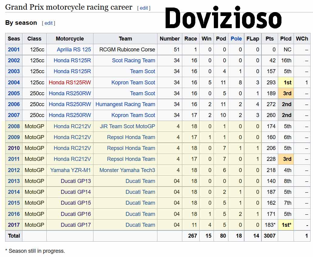313x257 pixels.
Task: Open the Ducati GP14 link
Action: [76, 192]
